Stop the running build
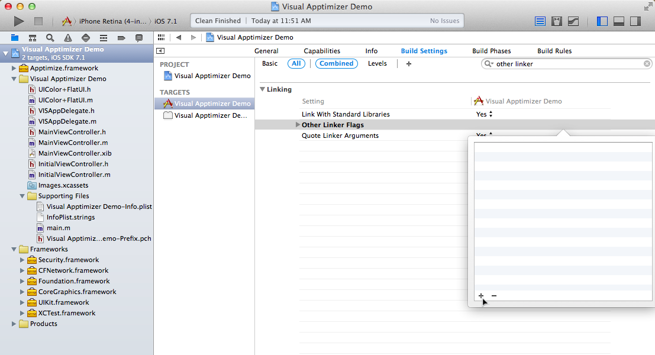Viewport: 655px width, 355px height. pyautogui.click(x=38, y=21)
